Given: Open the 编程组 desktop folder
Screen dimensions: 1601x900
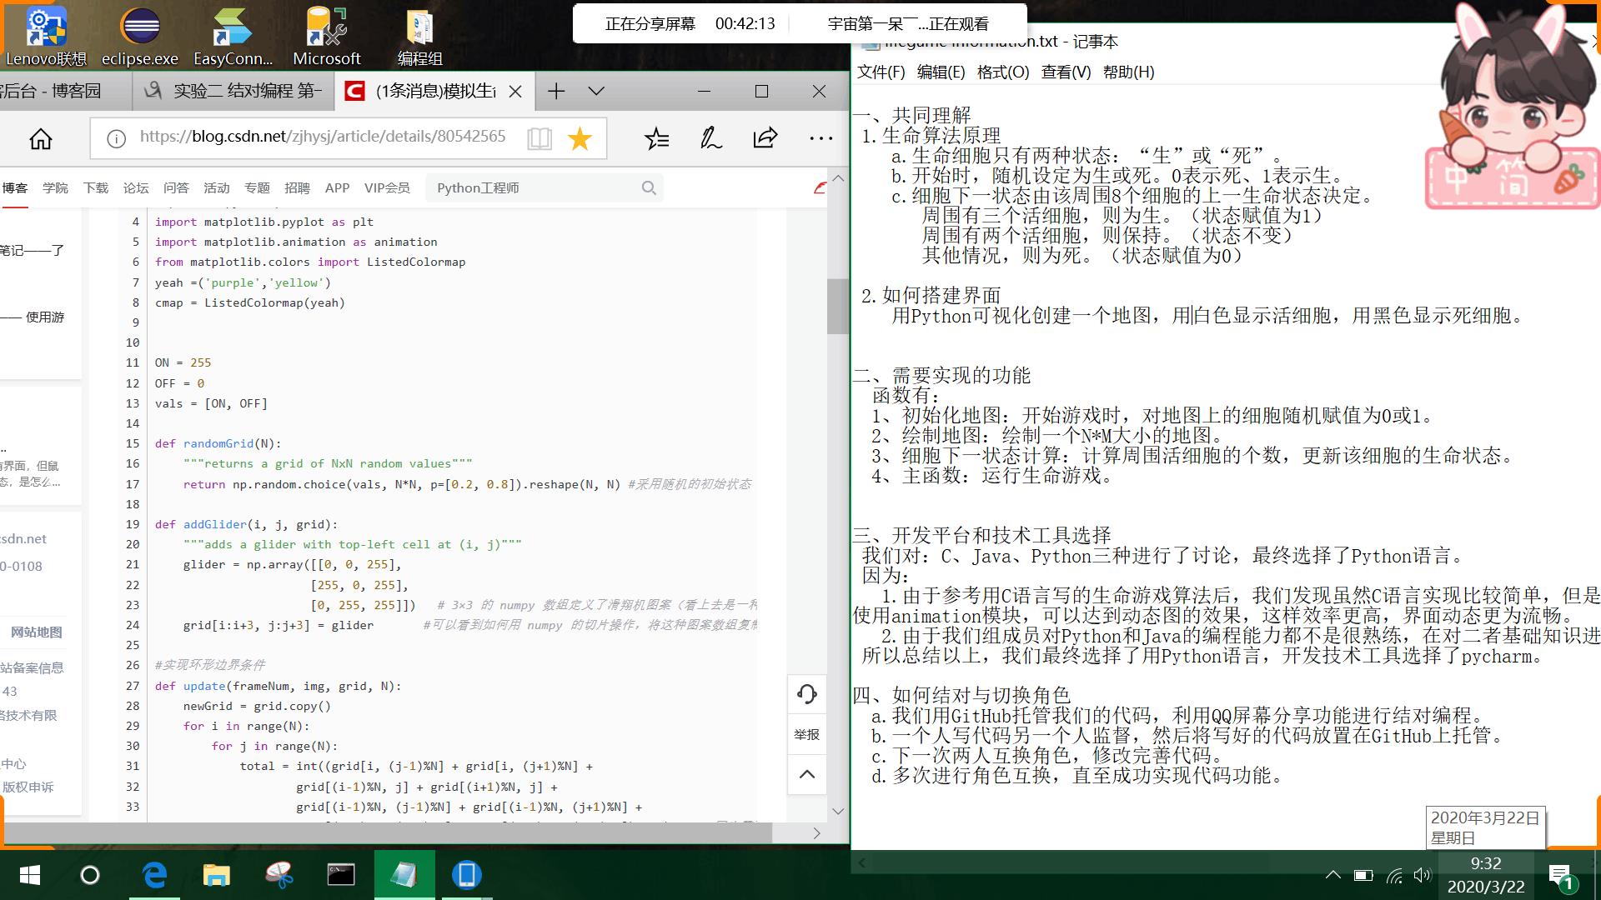Looking at the screenshot, I should (x=419, y=36).
